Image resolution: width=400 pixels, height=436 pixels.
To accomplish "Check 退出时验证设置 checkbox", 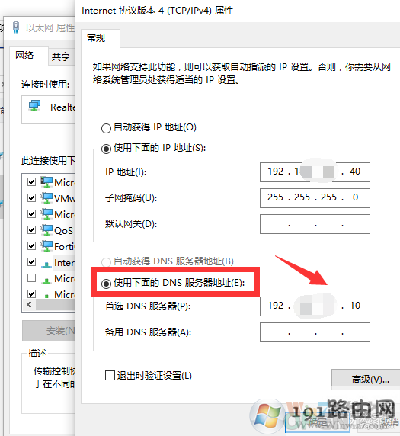I will pos(110,375).
